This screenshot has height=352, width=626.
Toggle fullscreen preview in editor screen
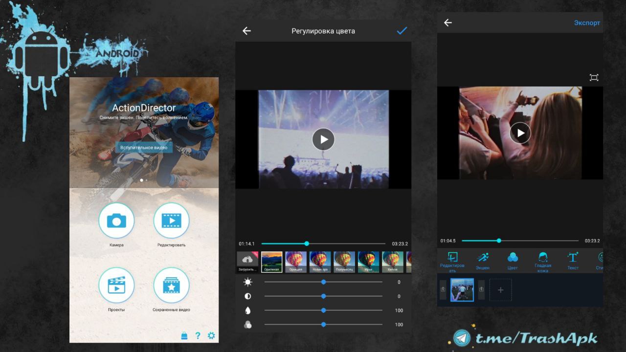point(594,77)
